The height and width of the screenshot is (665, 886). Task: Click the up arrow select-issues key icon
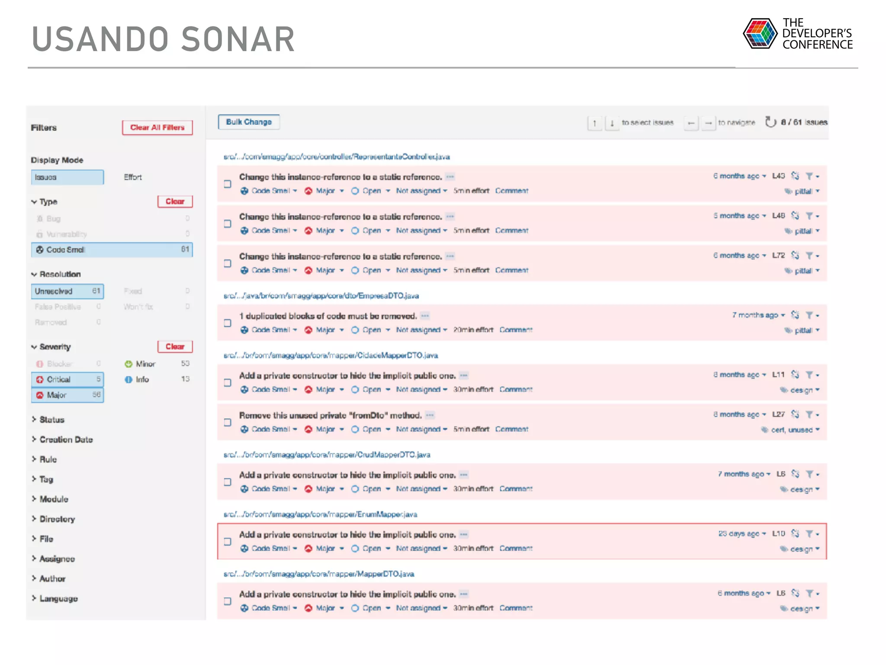[595, 123]
